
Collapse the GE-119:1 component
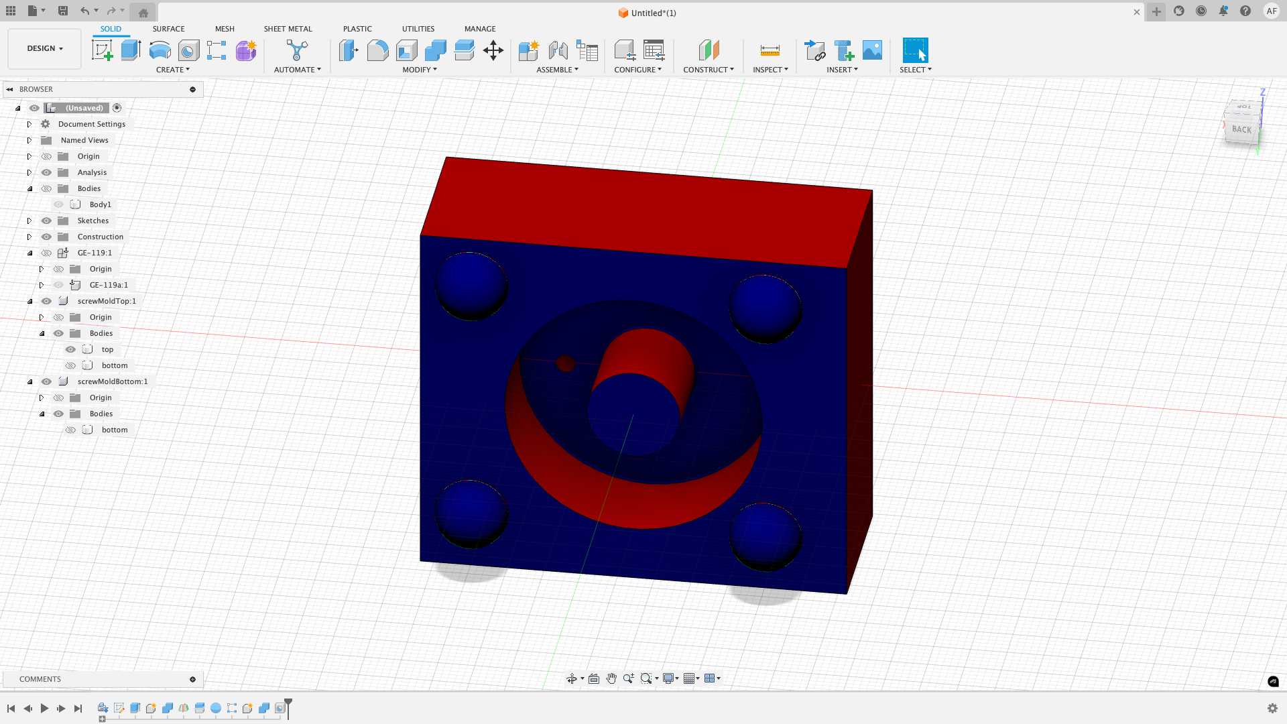(29, 253)
